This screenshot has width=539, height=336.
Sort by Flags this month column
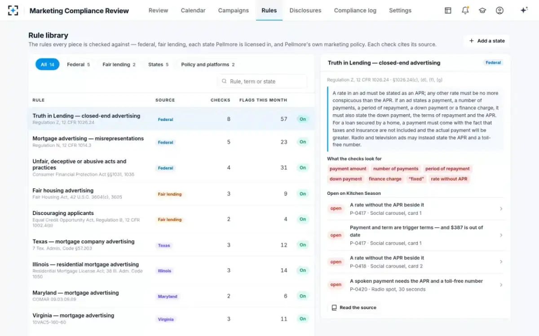(263, 100)
